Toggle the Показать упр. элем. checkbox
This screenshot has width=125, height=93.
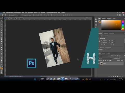pos(22,15)
